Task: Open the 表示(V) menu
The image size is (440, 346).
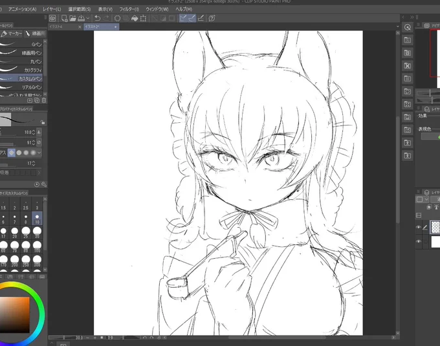Action: click(105, 9)
